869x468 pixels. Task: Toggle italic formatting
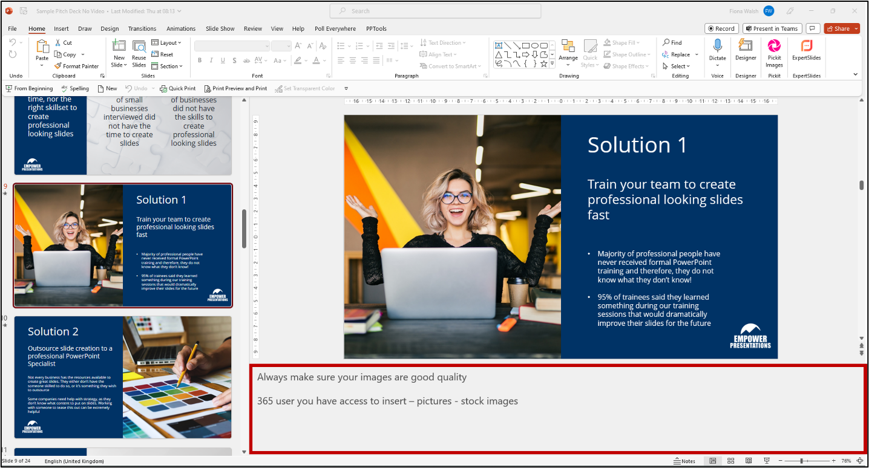210,60
